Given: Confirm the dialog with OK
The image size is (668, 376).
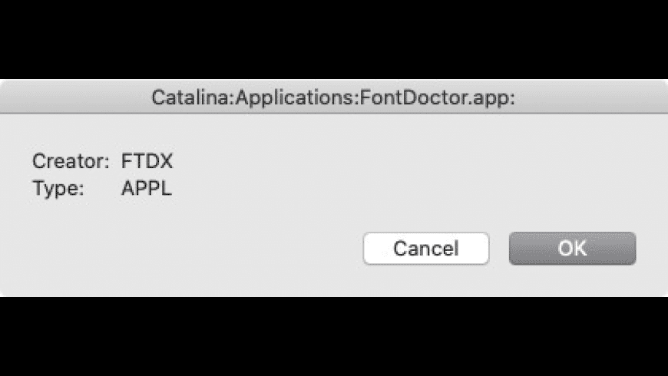Looking at the screenshot, I should pyautogui.click(x=572, y=249).
